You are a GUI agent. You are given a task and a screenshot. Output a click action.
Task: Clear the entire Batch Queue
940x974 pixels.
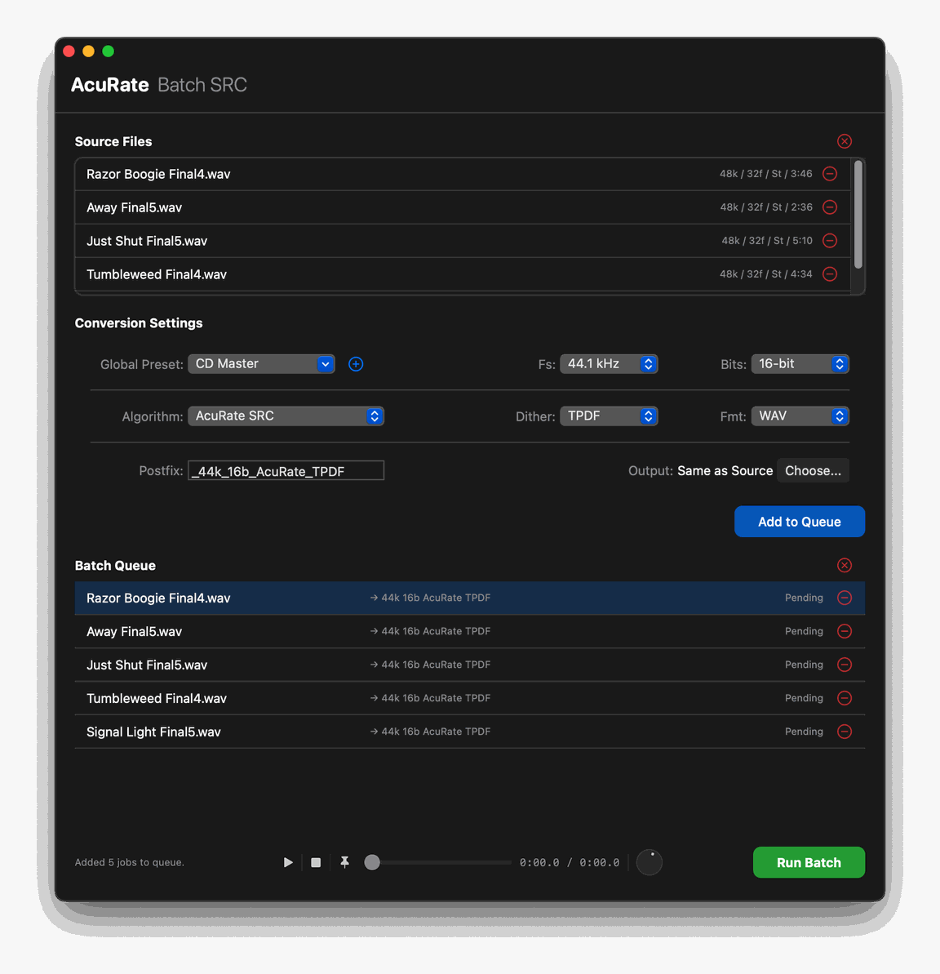(845, 565)
